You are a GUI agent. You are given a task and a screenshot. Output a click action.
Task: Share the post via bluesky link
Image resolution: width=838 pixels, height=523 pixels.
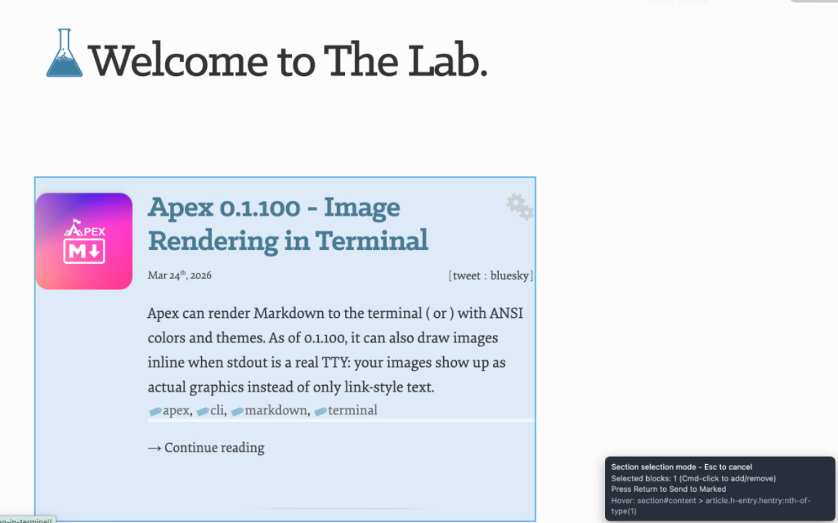point(509,275)
